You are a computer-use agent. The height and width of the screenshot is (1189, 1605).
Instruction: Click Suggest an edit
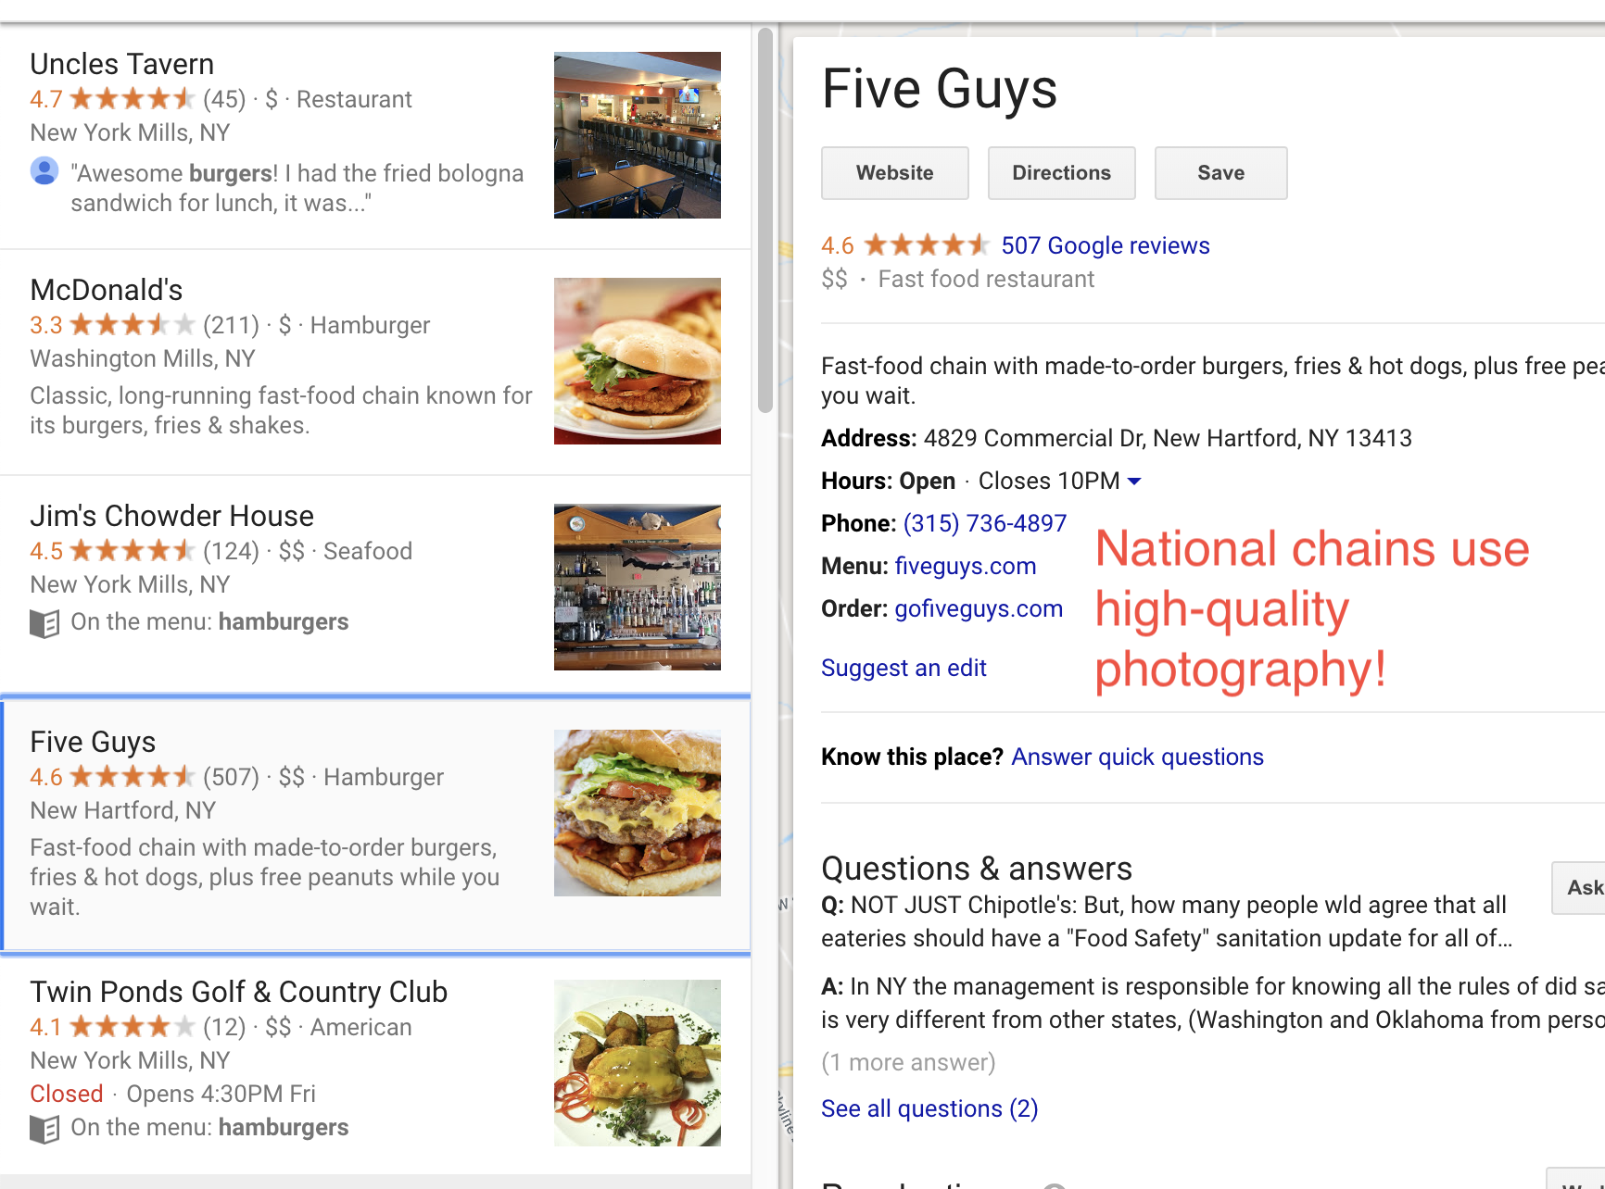coord(904,667)
